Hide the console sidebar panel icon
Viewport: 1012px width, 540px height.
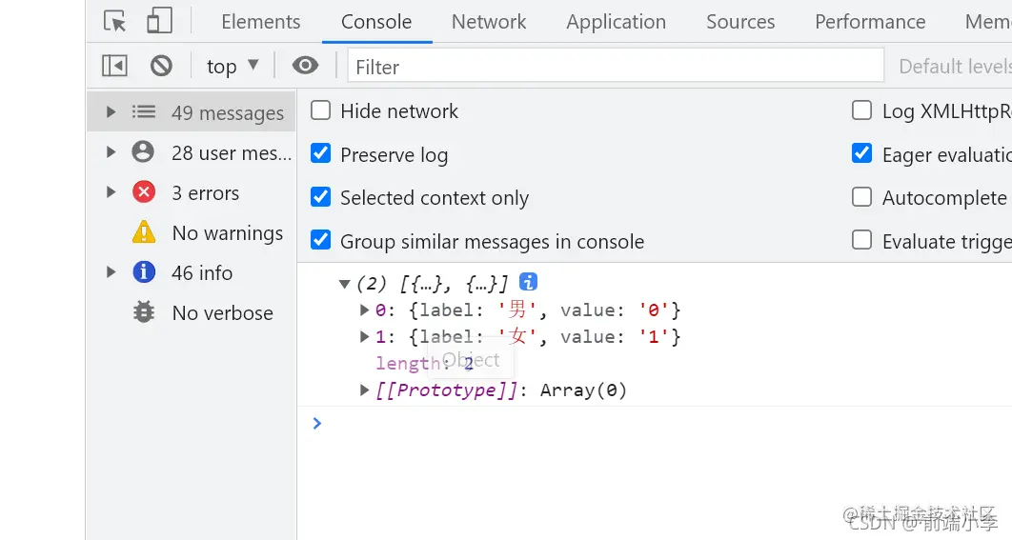click(114, 66)
